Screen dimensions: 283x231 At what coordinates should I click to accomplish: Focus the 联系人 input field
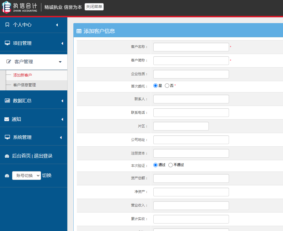191,99
